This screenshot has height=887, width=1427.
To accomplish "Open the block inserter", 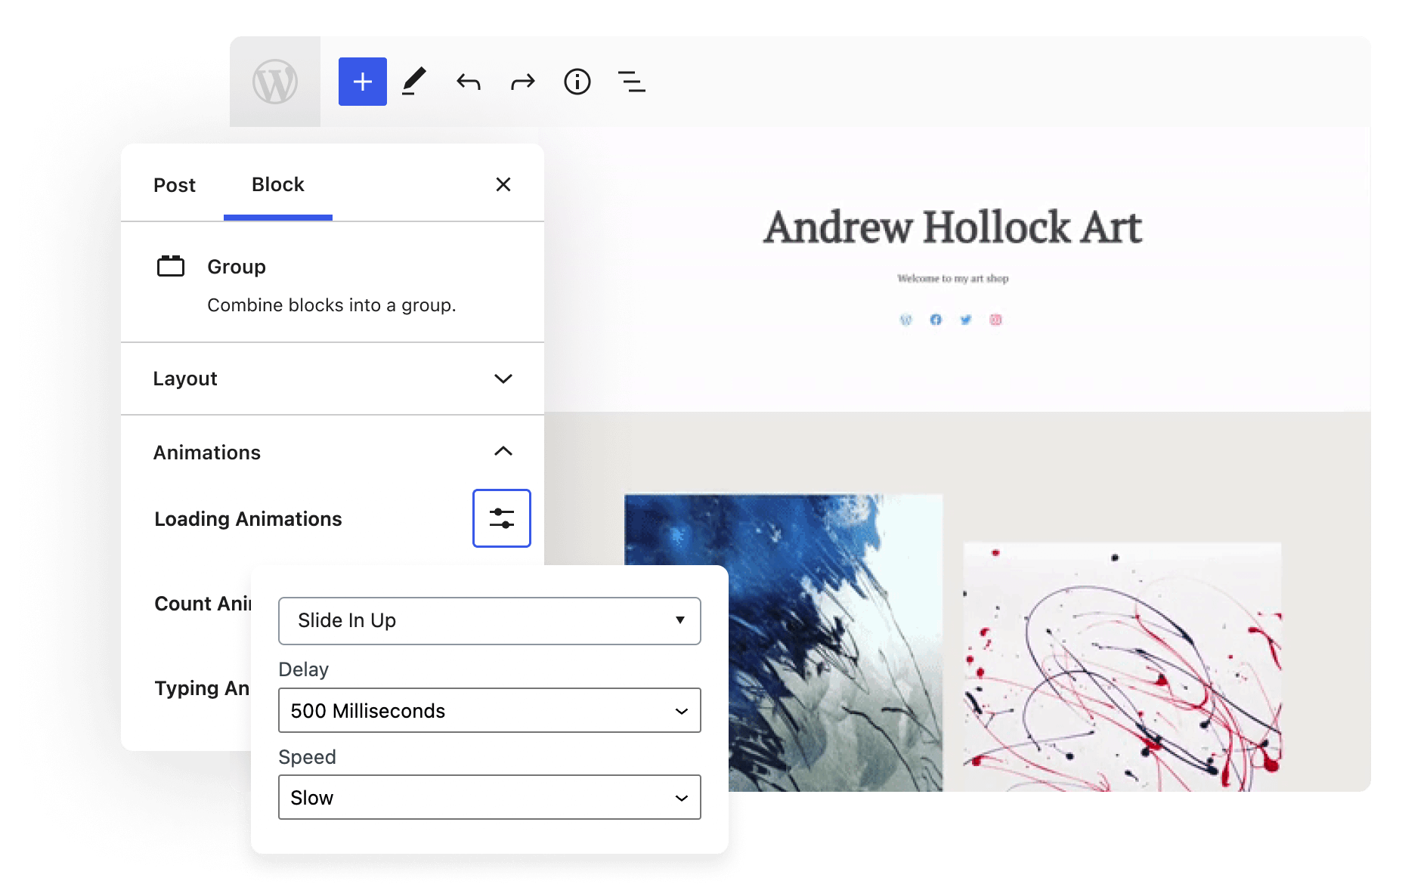I will 362,81.
